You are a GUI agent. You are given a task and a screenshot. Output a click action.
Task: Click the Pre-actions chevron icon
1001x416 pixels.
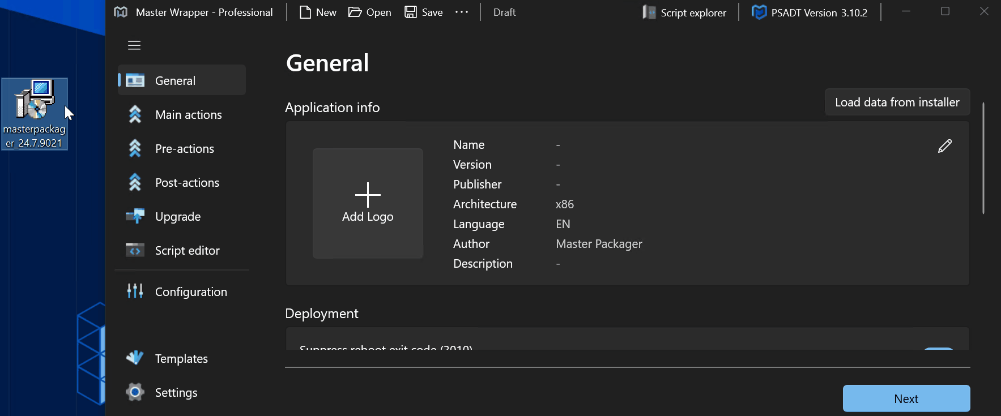135,148
